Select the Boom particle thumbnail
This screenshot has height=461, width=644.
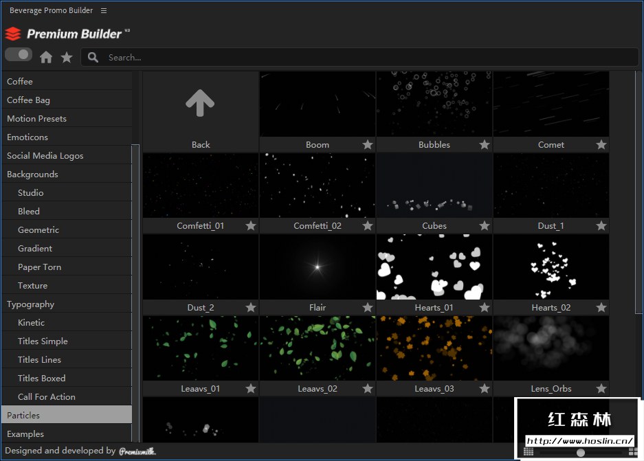(x=318, y=104)
